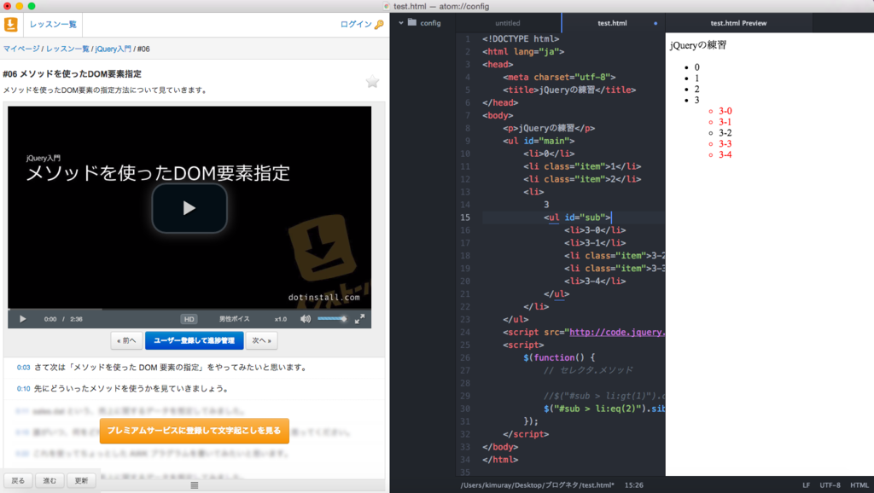
Task: Click cursor position 15:26 in status bar
Action: 634,485
